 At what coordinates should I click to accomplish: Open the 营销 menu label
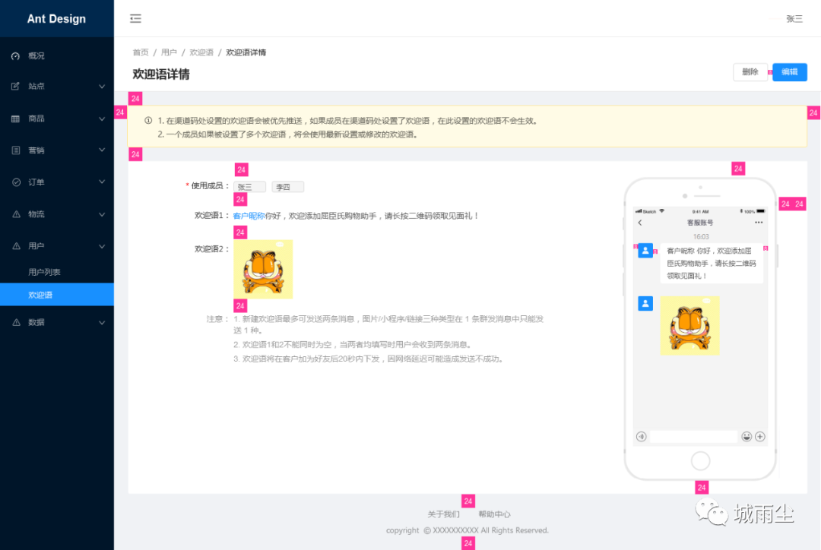click(36, 150)
